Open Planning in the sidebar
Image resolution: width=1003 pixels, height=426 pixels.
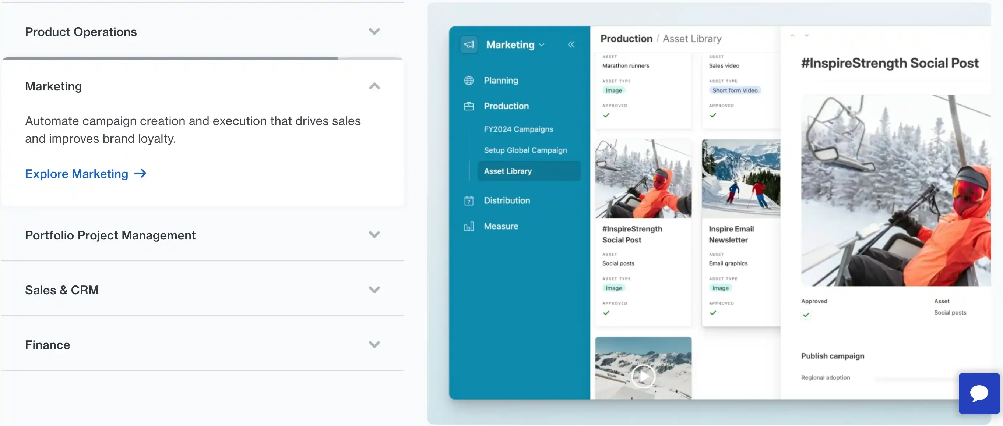(x=501, y=81)
